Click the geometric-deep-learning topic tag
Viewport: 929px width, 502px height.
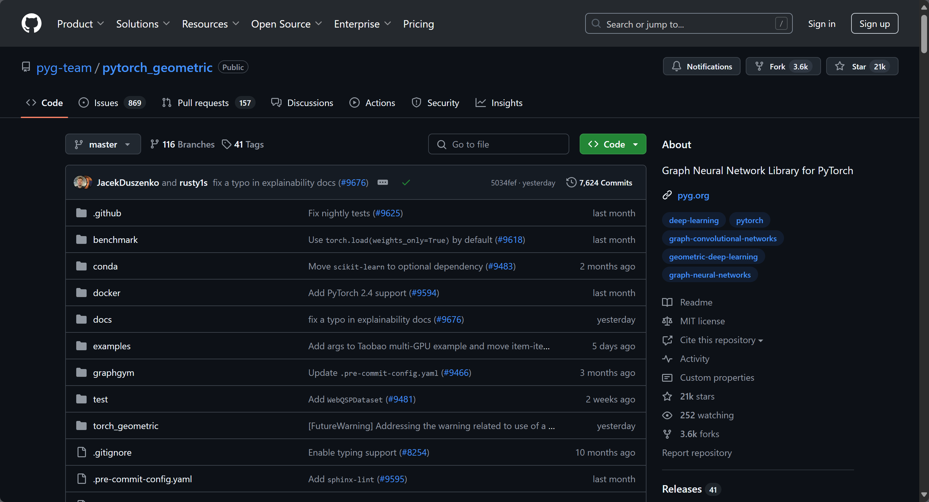(x=713, y=257)
